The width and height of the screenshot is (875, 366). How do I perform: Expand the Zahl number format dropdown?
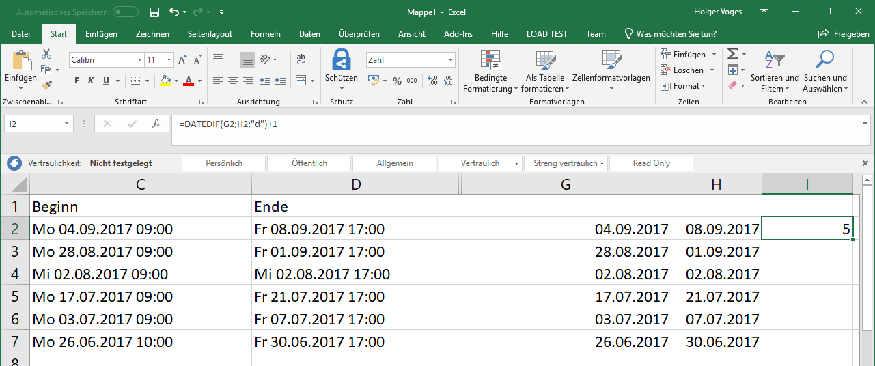(450, 60)
